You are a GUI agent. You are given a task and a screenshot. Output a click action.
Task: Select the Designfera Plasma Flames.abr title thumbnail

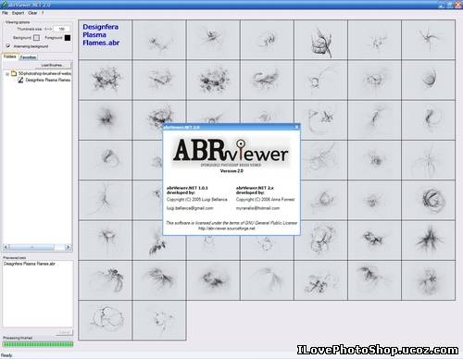[x=105, y=40]
